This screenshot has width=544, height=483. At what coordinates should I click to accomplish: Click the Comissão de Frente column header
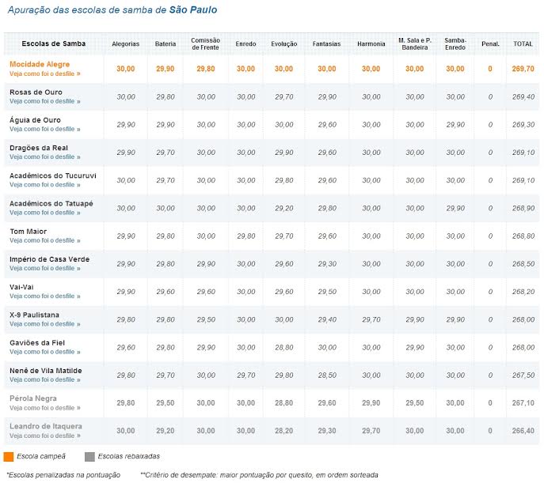pos(206,43)
